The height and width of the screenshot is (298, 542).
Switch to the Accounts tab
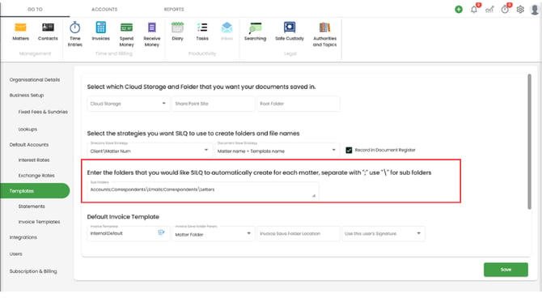point(104,10)
